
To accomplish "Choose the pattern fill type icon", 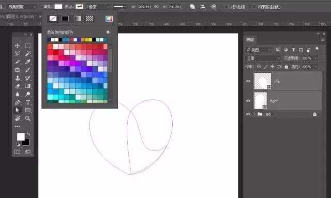I will point(89,19).
